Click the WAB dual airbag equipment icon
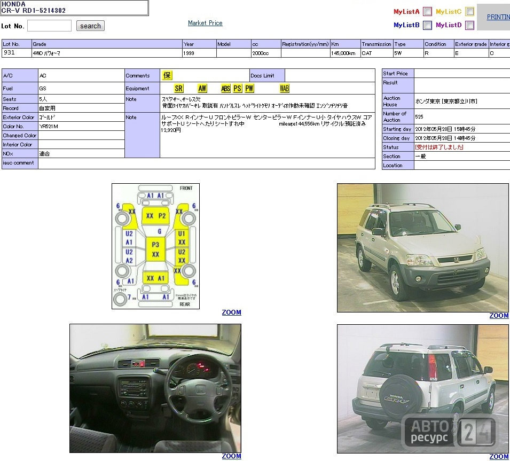510x461 pixels. (x=284, y=89)
